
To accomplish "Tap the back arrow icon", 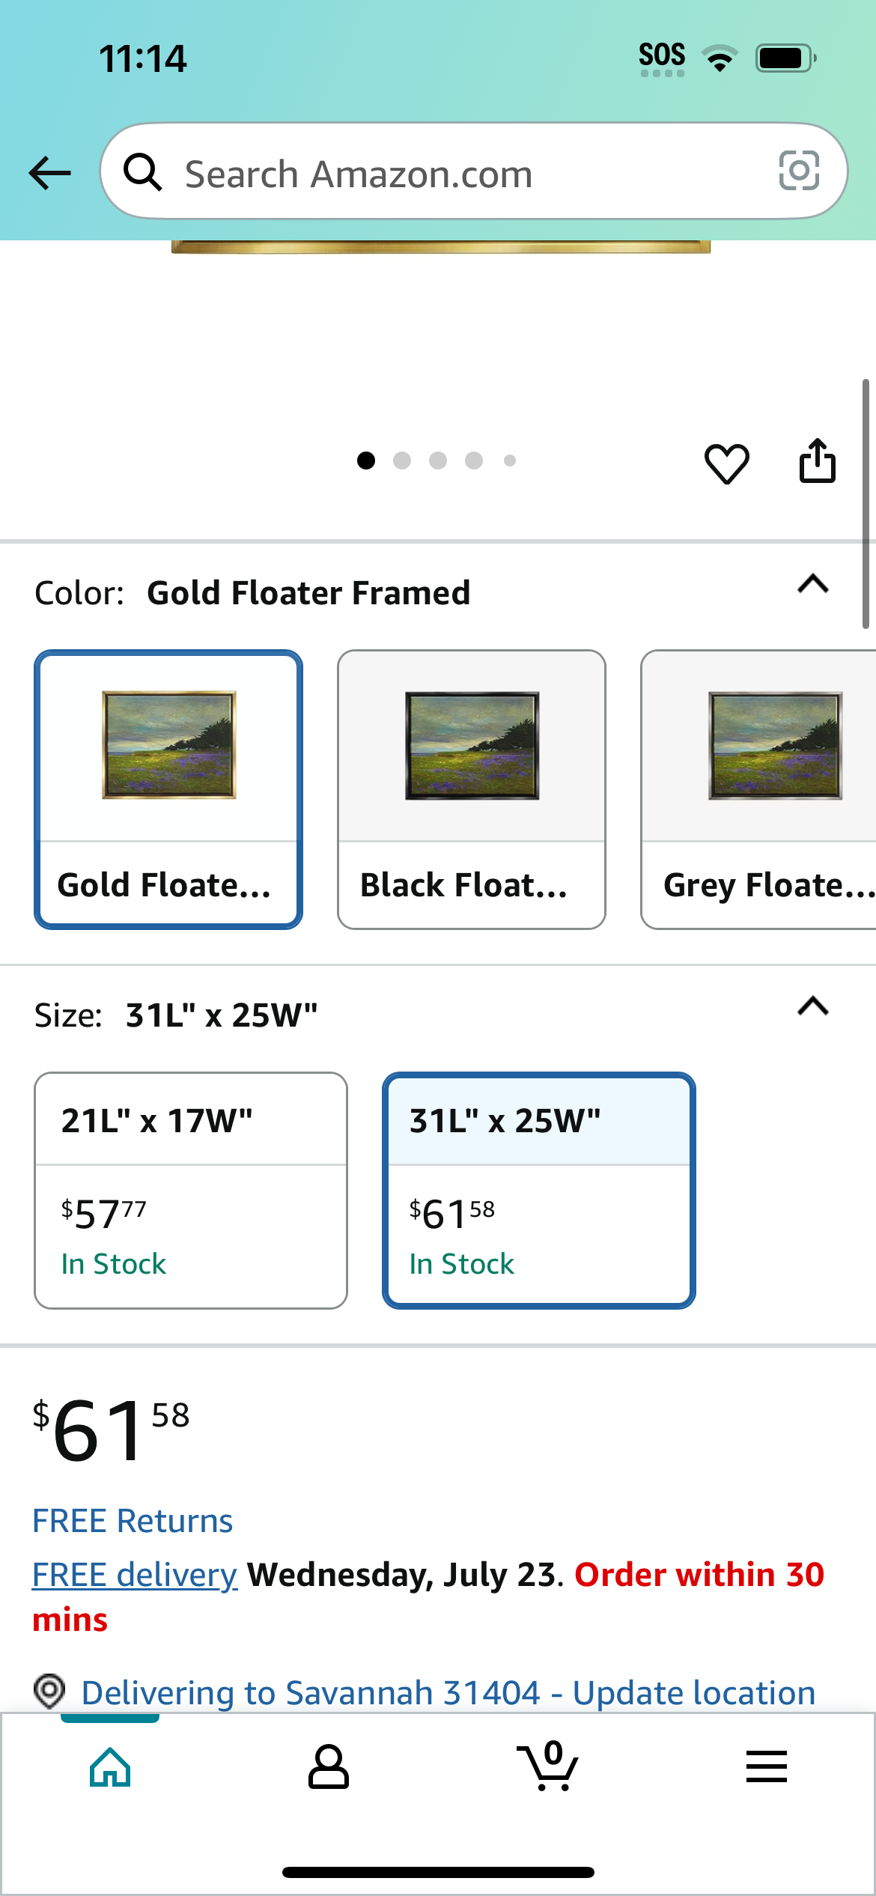I will coord(50,173).
